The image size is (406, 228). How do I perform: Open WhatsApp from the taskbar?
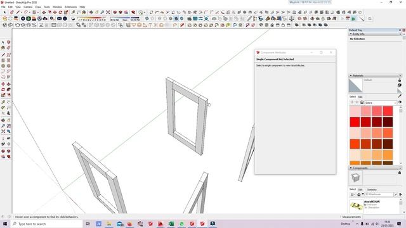[x=181, y=224]
